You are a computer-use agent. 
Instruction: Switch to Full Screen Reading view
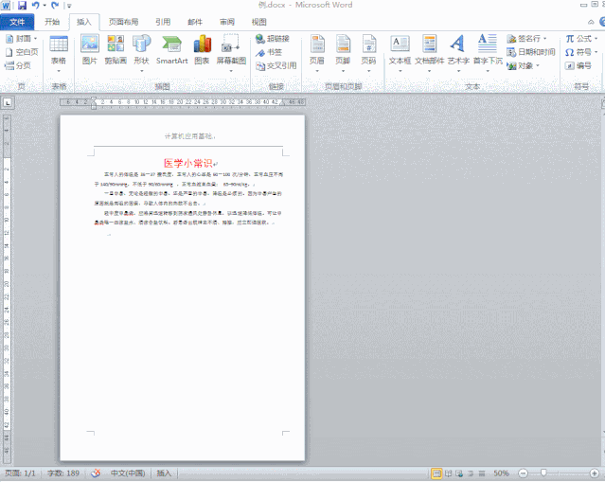[x=448, y=473]
